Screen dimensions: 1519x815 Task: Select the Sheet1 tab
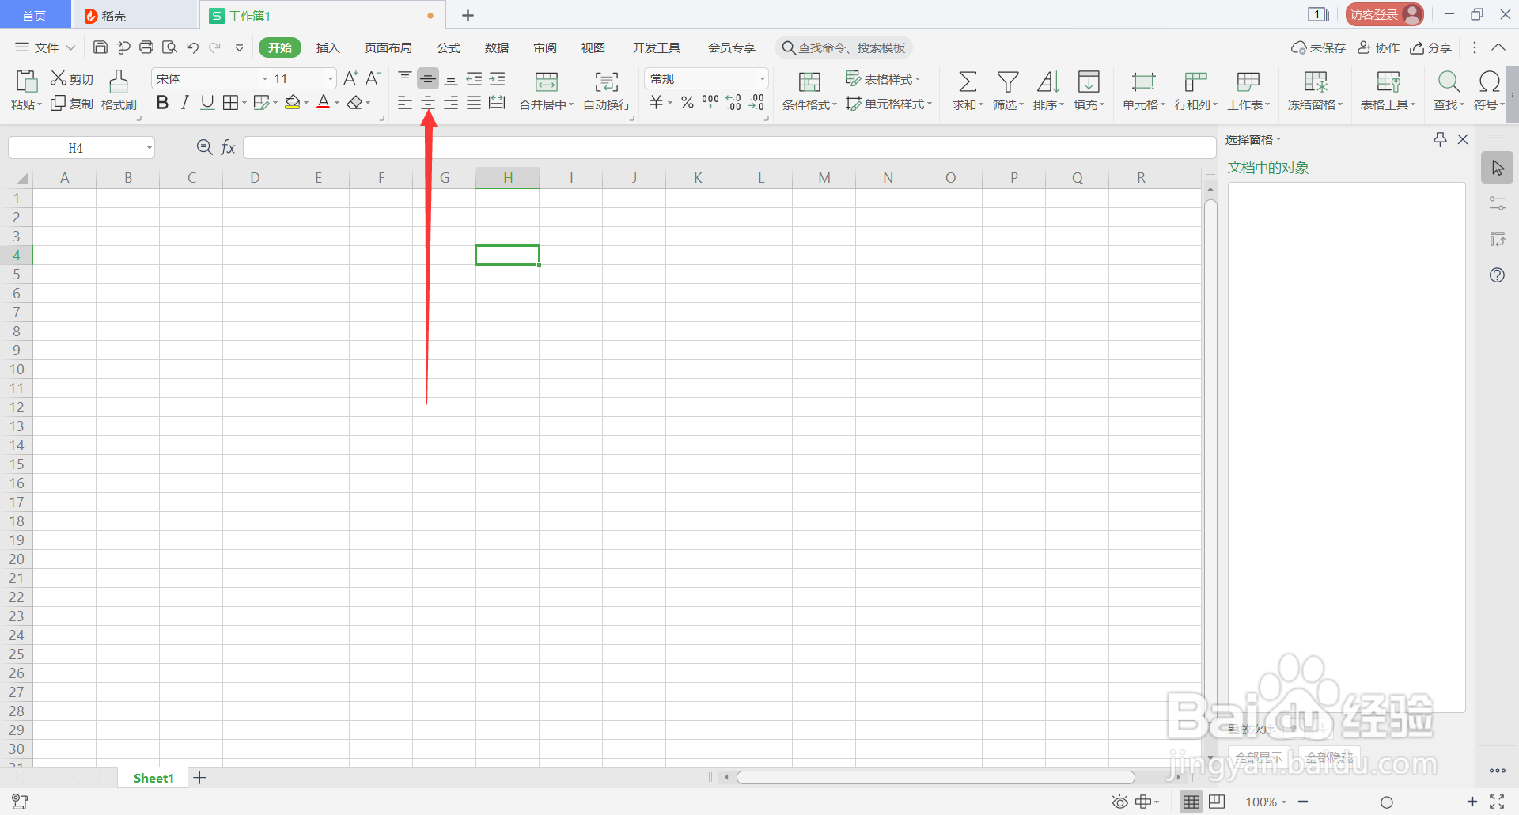(x=153, y=778)
